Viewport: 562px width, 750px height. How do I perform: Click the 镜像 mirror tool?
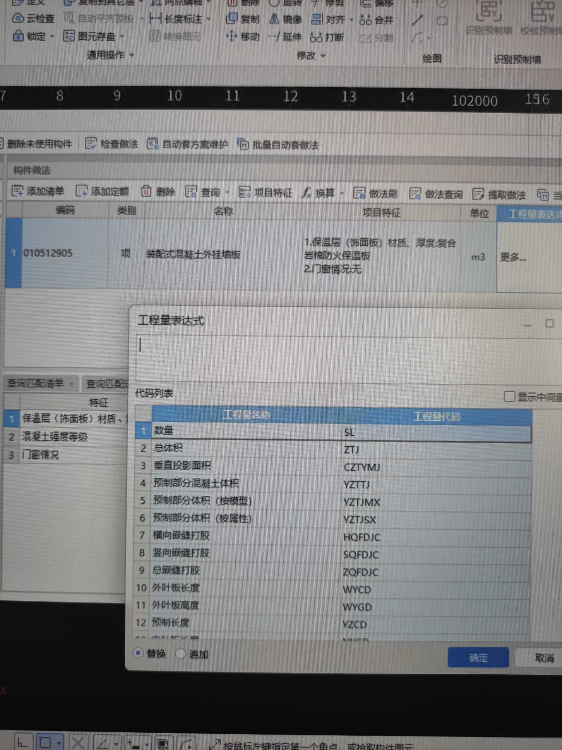click(x=285, y=19)
